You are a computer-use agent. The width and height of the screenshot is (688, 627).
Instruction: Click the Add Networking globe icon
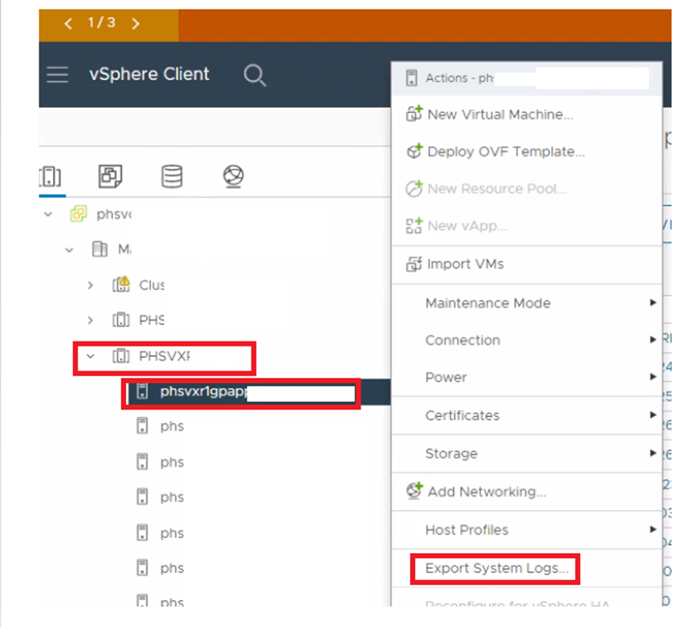416,492
